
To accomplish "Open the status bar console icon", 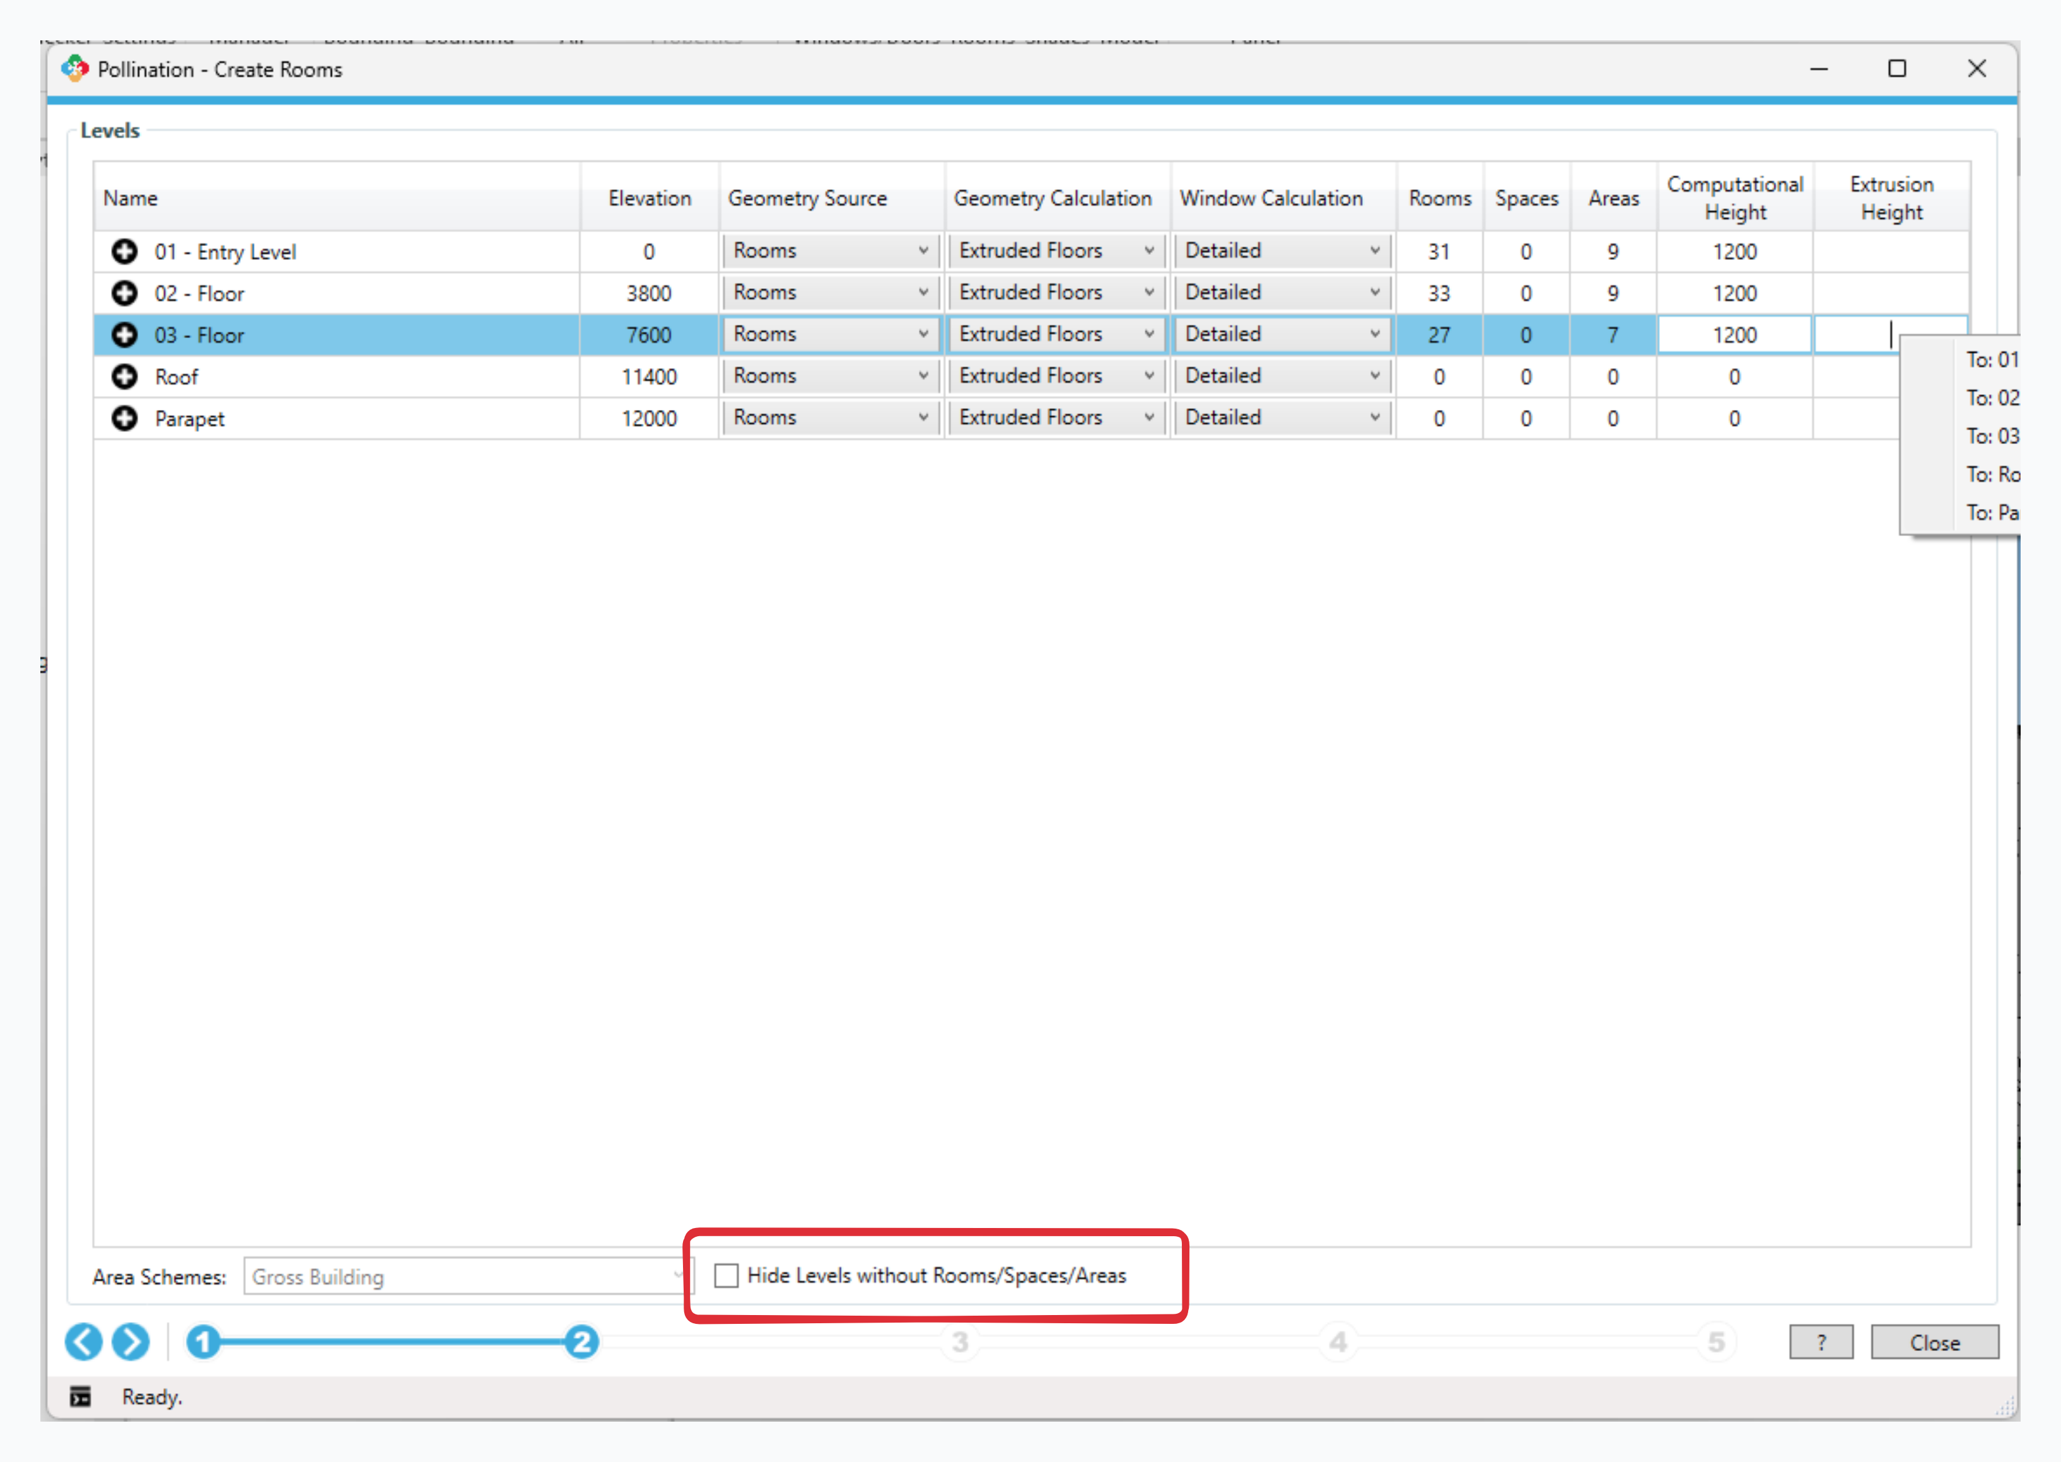I will 80,1396.
